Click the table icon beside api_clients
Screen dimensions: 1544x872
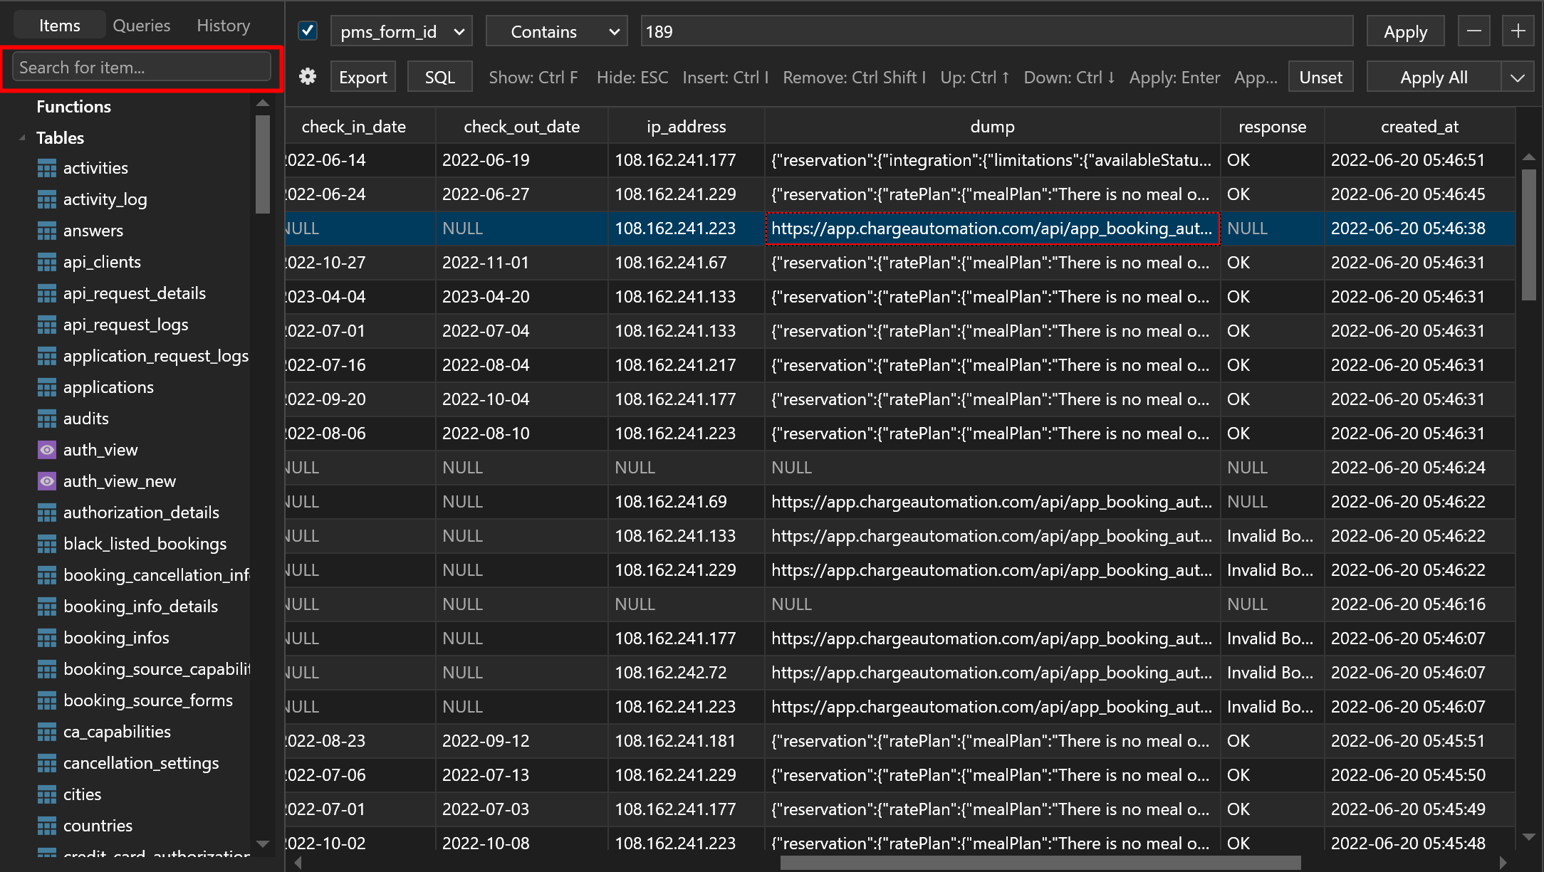(x=47, y=262)
